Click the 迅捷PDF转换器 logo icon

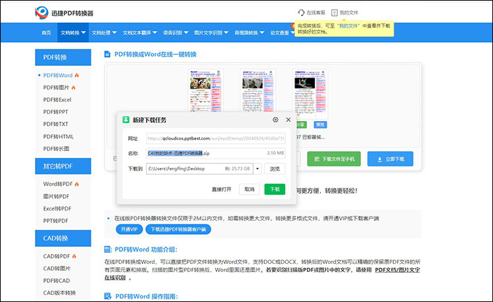pyautogui.click(x=41, y=13)
